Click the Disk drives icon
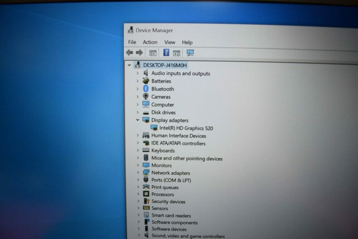 pos(146,113)
